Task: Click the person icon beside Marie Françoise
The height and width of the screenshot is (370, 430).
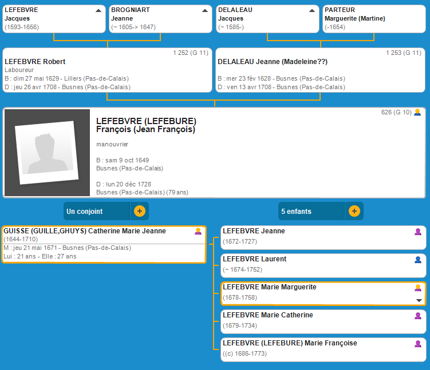Action: 418,344
